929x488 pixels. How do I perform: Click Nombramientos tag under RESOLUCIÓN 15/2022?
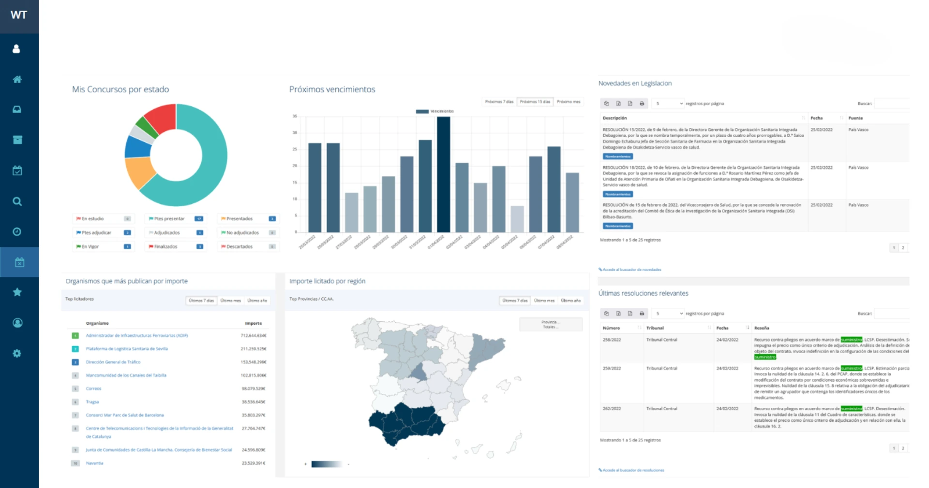618,157
